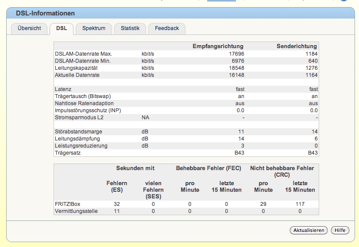Click the DSL-Informationen title
This screenshot has height=247, width=359.
click(45, 13)
